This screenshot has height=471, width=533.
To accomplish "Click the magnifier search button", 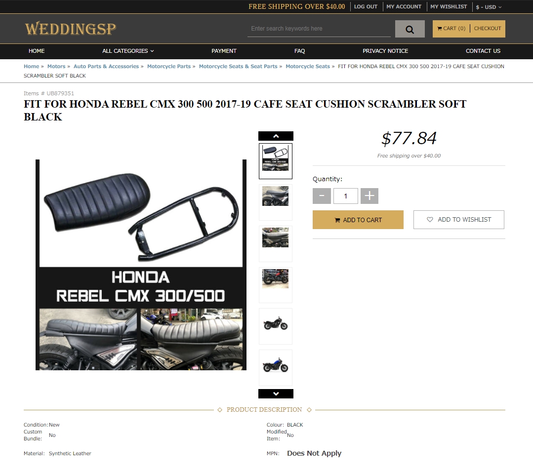I will pos(410,29).
